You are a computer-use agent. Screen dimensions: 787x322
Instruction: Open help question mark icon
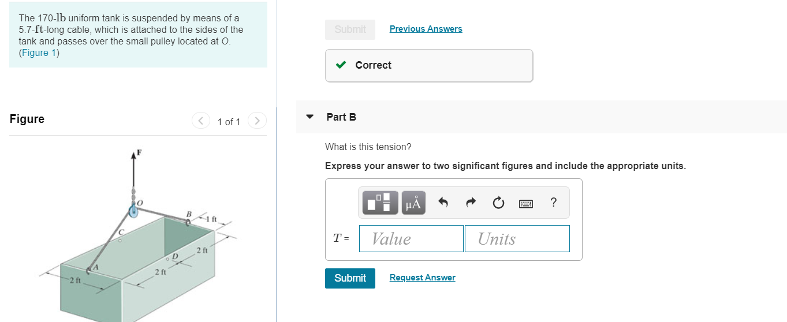click(554, 202)
